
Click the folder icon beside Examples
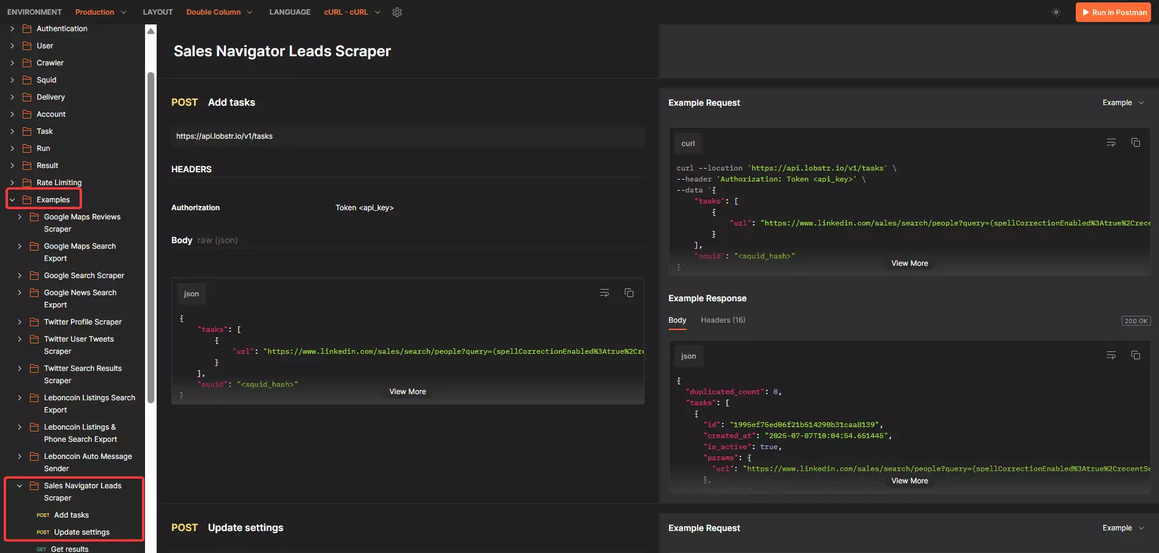pyautogui.click(x=27, y=199)
